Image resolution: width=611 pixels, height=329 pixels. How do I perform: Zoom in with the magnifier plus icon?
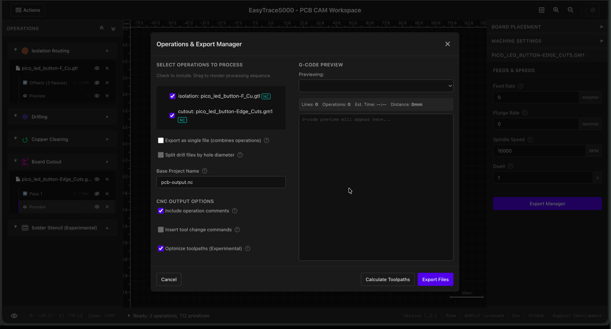pyautogui.click(x=556, y=10)
